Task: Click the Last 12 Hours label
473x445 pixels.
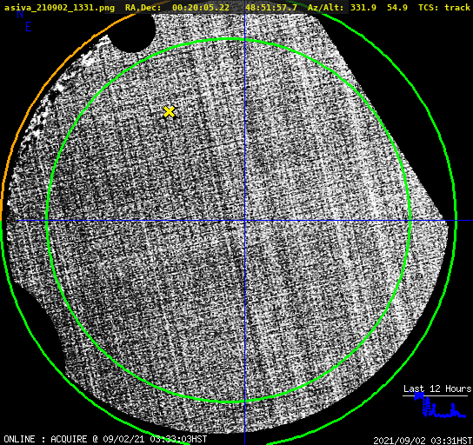Action: (x=437, y=389)
